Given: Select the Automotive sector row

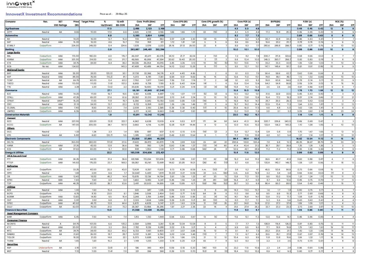Looking at the screenshot, I should click(x=180, y=36).
